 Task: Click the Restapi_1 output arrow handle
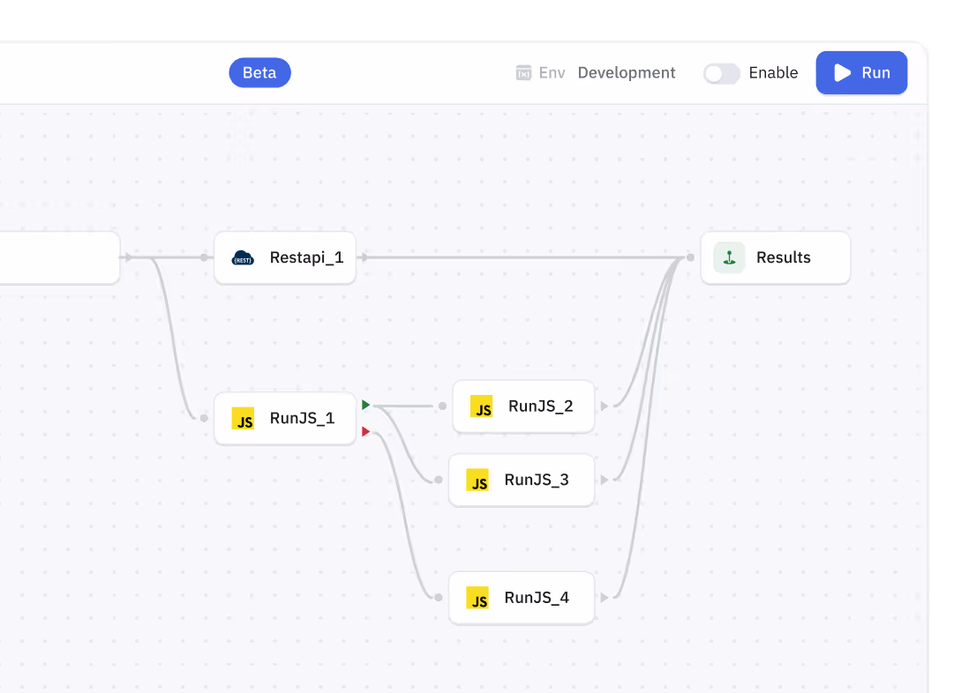click(x=365, y=257)
